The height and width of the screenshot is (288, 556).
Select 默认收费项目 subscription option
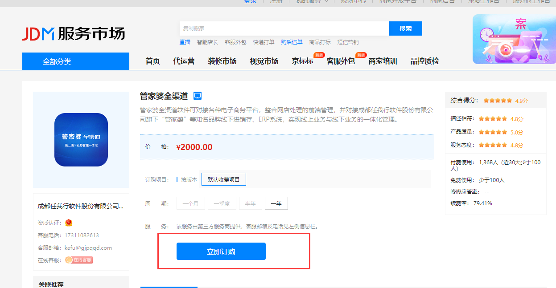[224, 179]
